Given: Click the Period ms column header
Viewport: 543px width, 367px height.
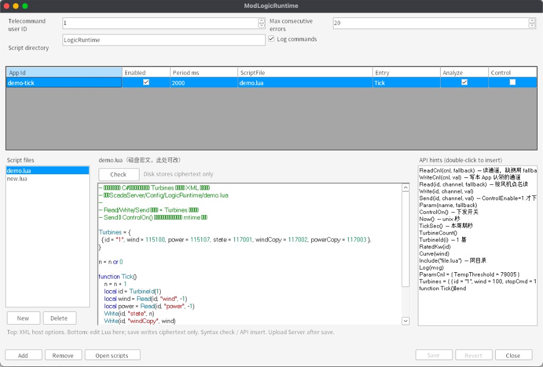Looking at the screenshot, I should pos(204,73).
